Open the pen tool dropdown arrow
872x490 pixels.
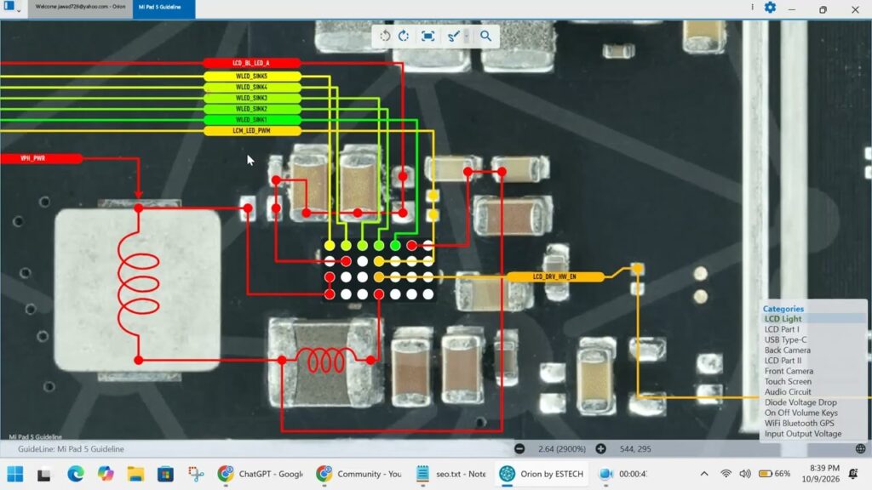tap(467, 37)
